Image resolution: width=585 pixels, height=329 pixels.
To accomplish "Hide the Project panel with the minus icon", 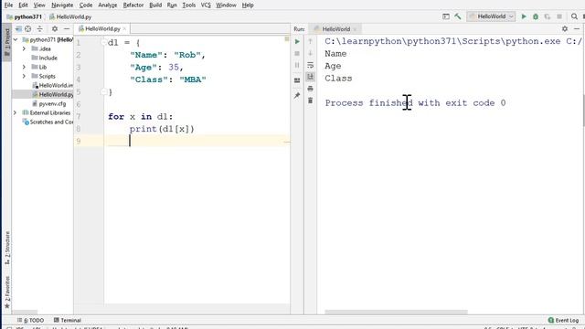I will pyautogui.click(x=67, y=28).
